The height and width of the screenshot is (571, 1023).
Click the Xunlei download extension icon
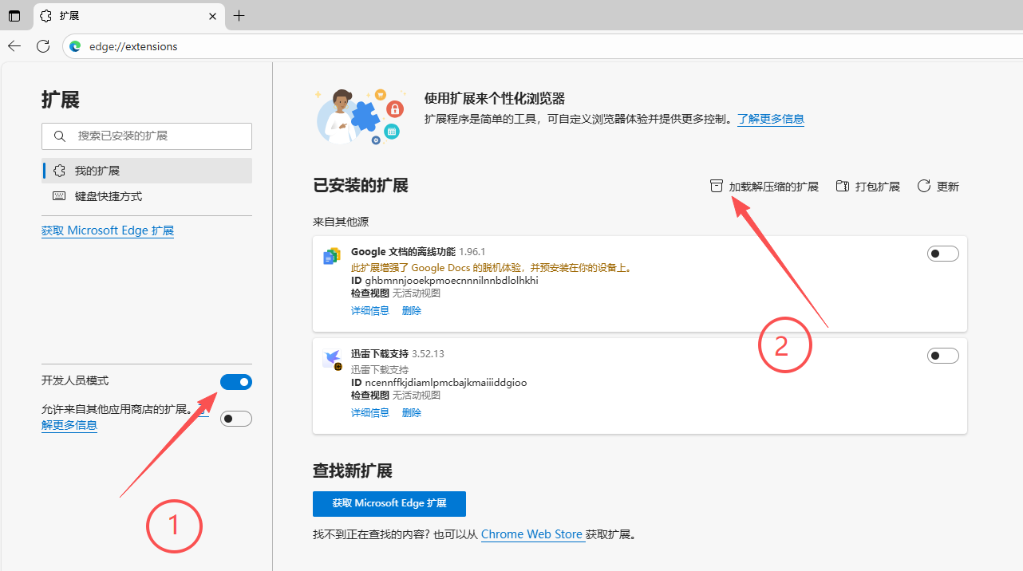[x=332, y=359]
